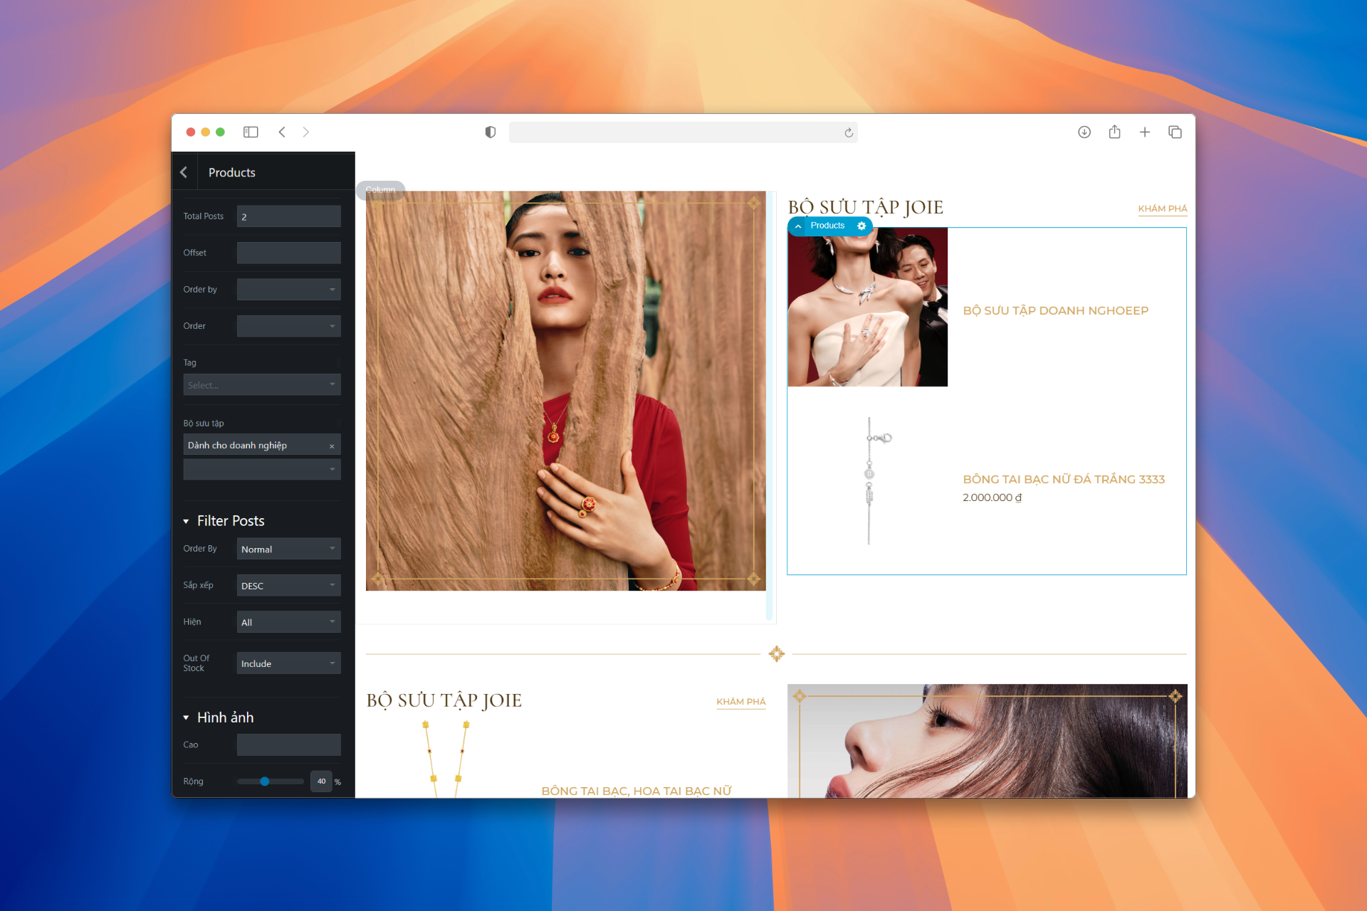Open a new tab with plus icon
Screen dimensions: 1367x911
(x=1145, y=132)
